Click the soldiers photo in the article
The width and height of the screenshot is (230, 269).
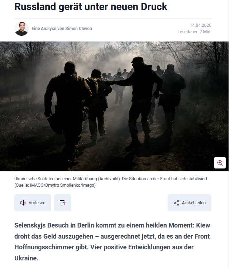pyautogui.click(x=114, y=106)
